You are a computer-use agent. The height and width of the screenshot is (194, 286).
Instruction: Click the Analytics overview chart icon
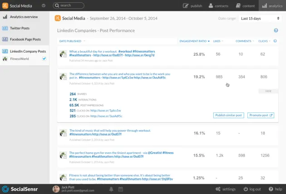(x=5, y=17)
